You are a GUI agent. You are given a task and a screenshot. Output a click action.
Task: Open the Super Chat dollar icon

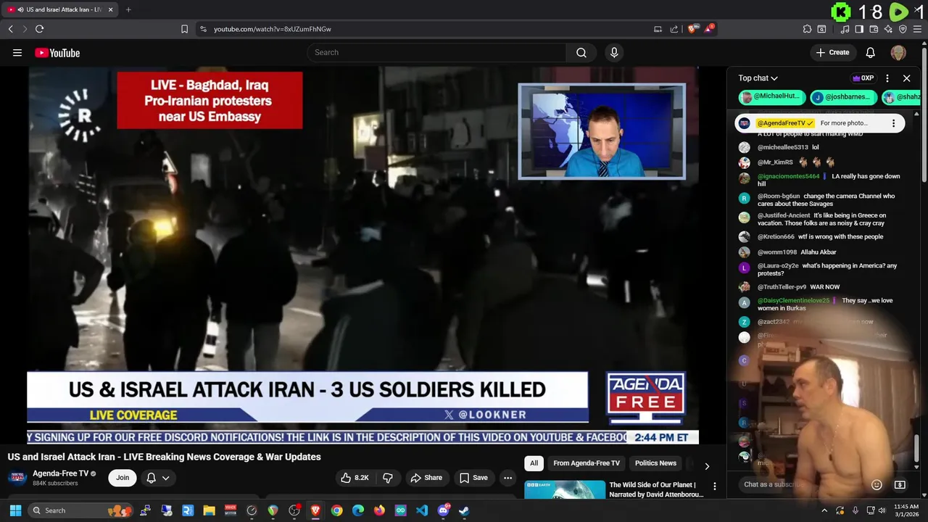coord(900,484)
